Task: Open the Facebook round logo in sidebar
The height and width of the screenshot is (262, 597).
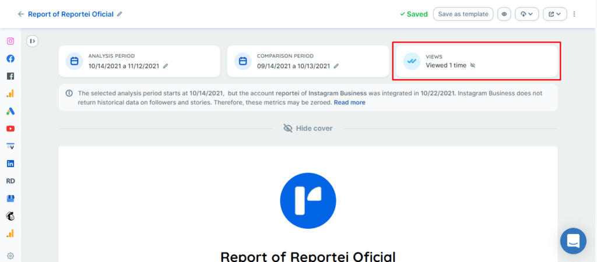Action: coord(10,59)
